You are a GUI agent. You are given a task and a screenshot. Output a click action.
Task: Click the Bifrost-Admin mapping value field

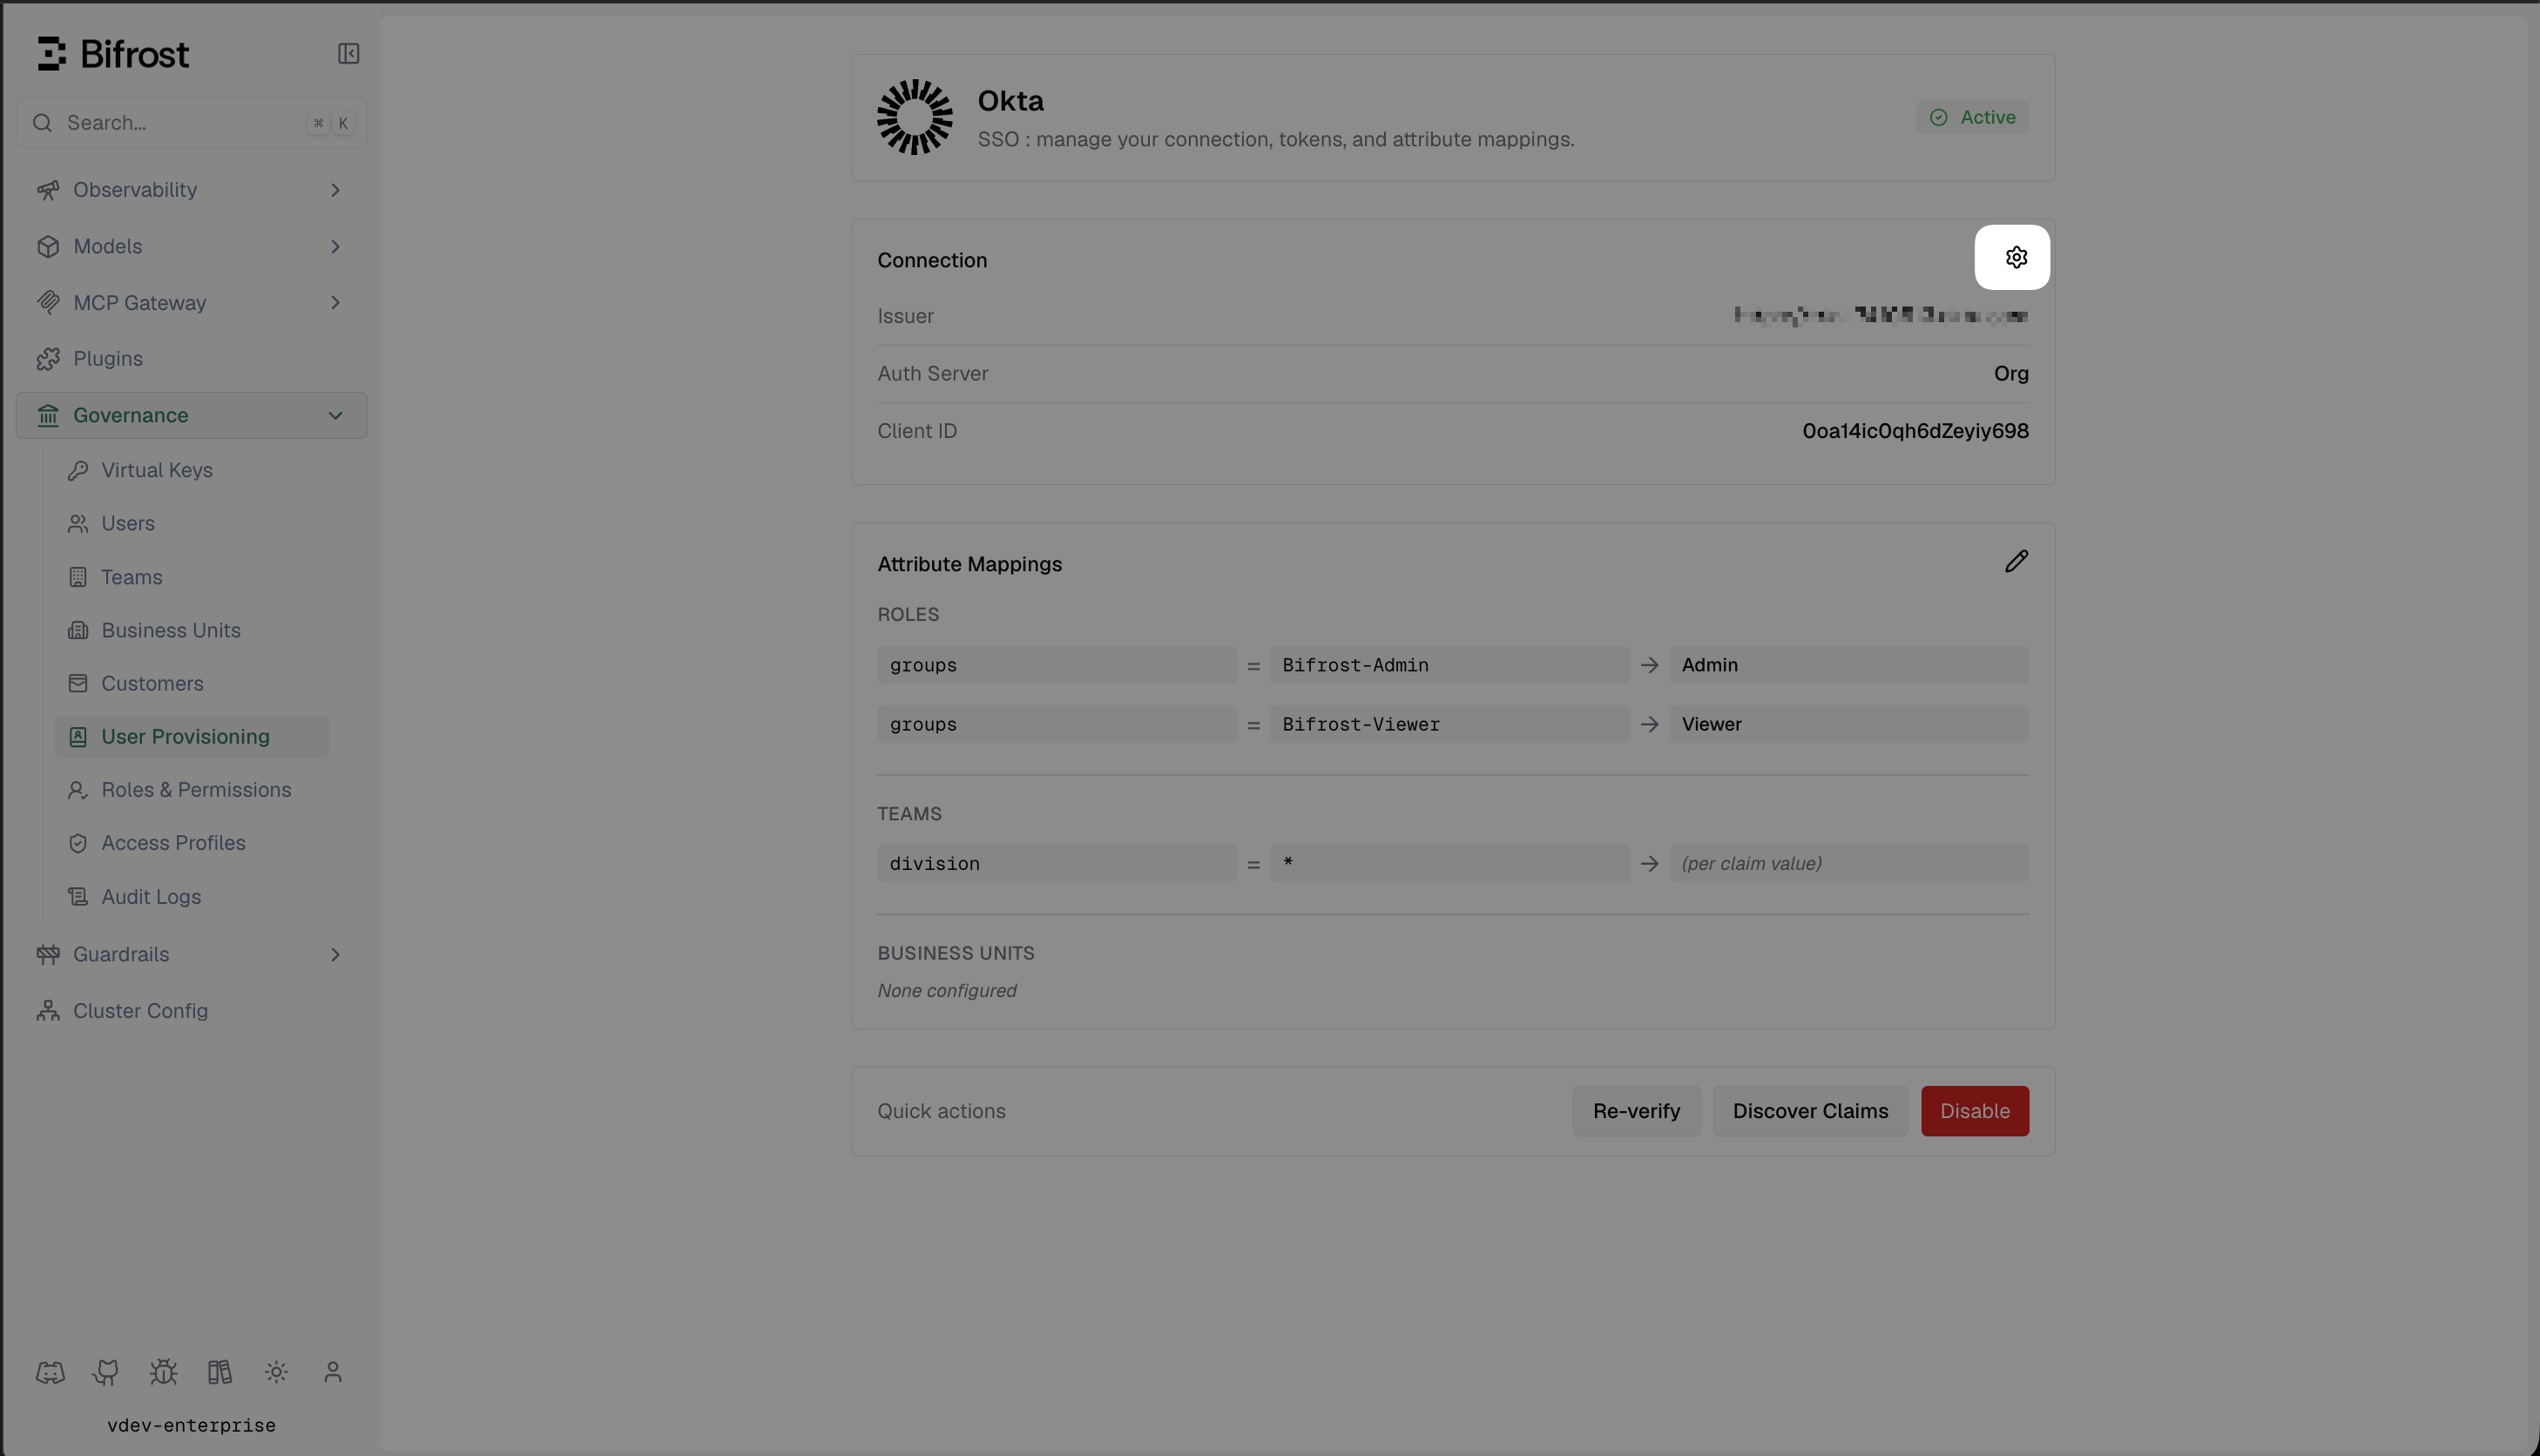(1449, 665)
